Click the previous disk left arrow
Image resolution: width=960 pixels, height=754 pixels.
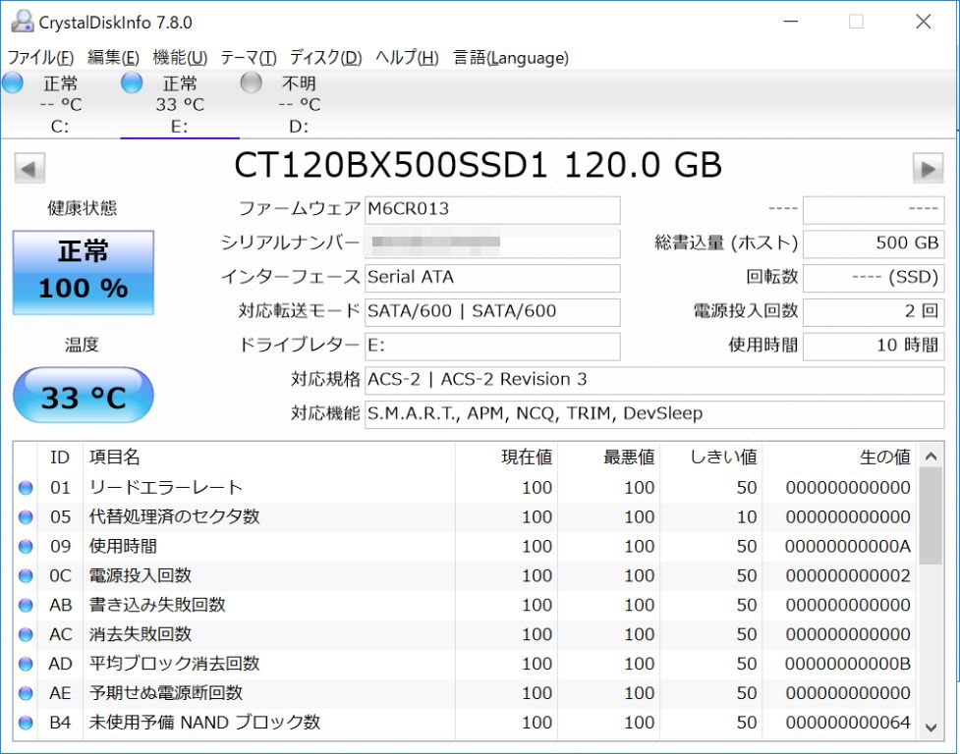[29, 168]
